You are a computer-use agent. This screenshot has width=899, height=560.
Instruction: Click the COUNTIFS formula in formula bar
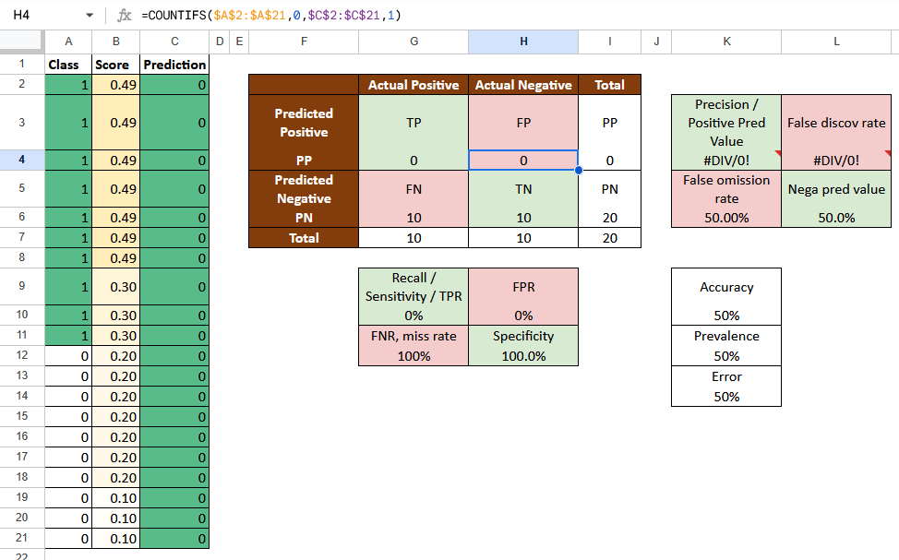click(271, 16)
